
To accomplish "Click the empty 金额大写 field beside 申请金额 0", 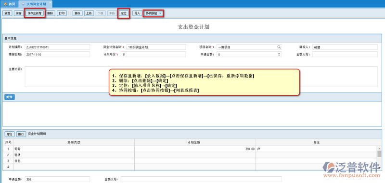I will (x=345, y=55).
